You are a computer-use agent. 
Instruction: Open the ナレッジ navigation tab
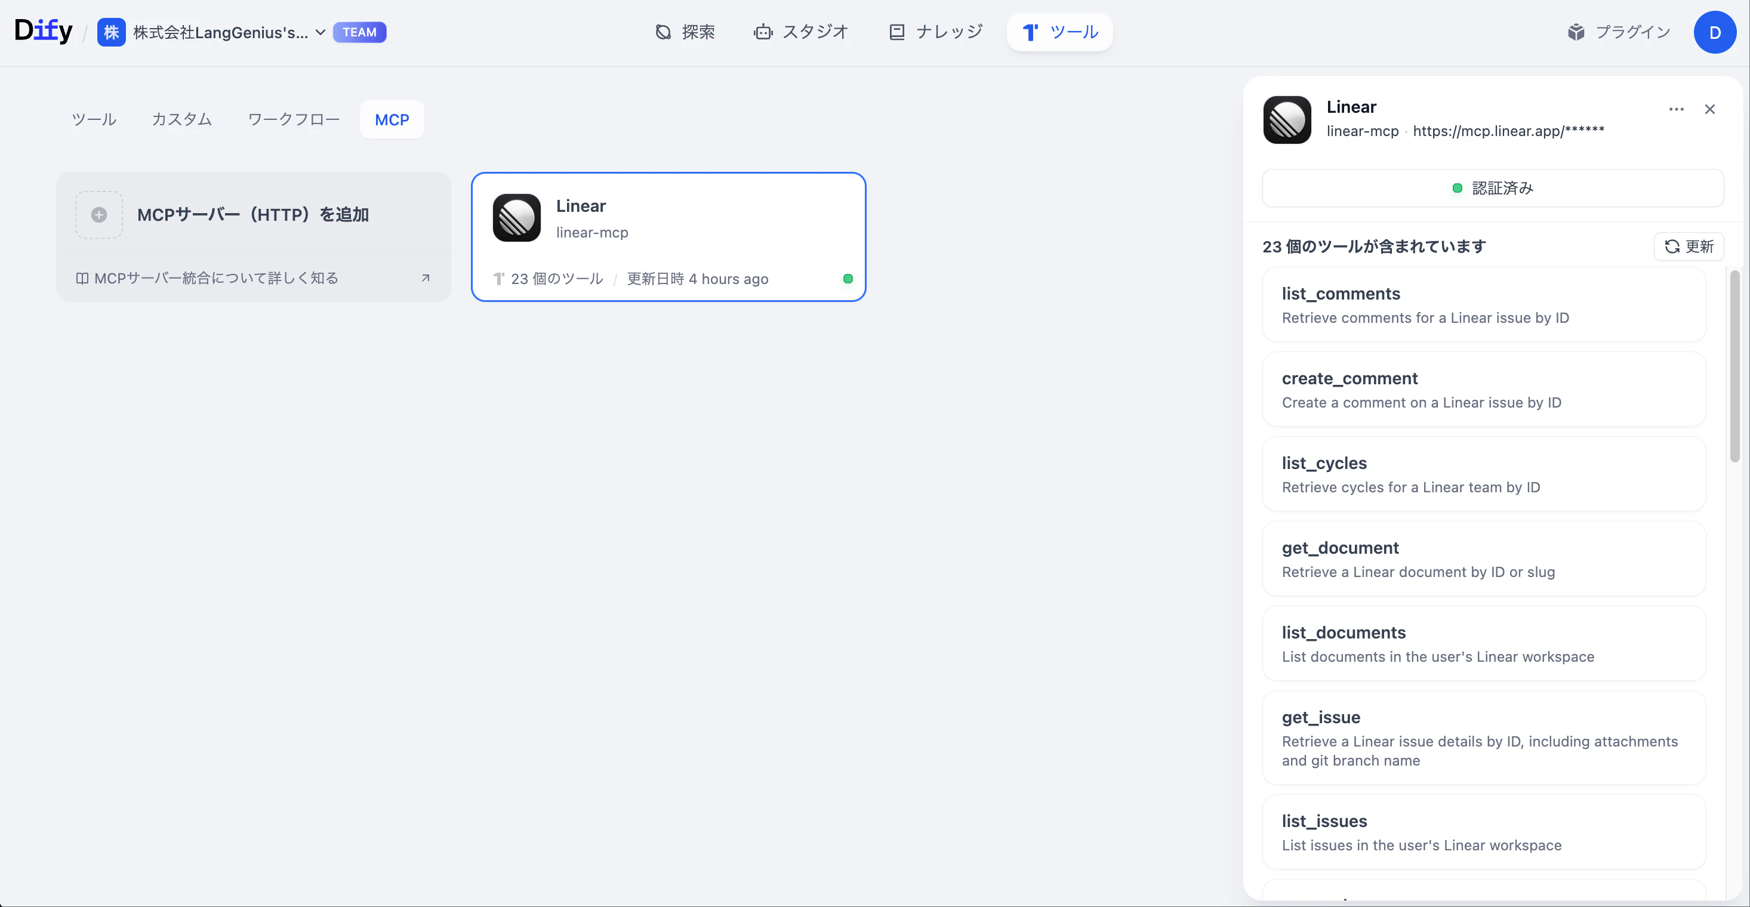point(935,32)
